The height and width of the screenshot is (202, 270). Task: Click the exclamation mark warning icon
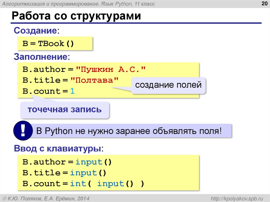[23, 130]
